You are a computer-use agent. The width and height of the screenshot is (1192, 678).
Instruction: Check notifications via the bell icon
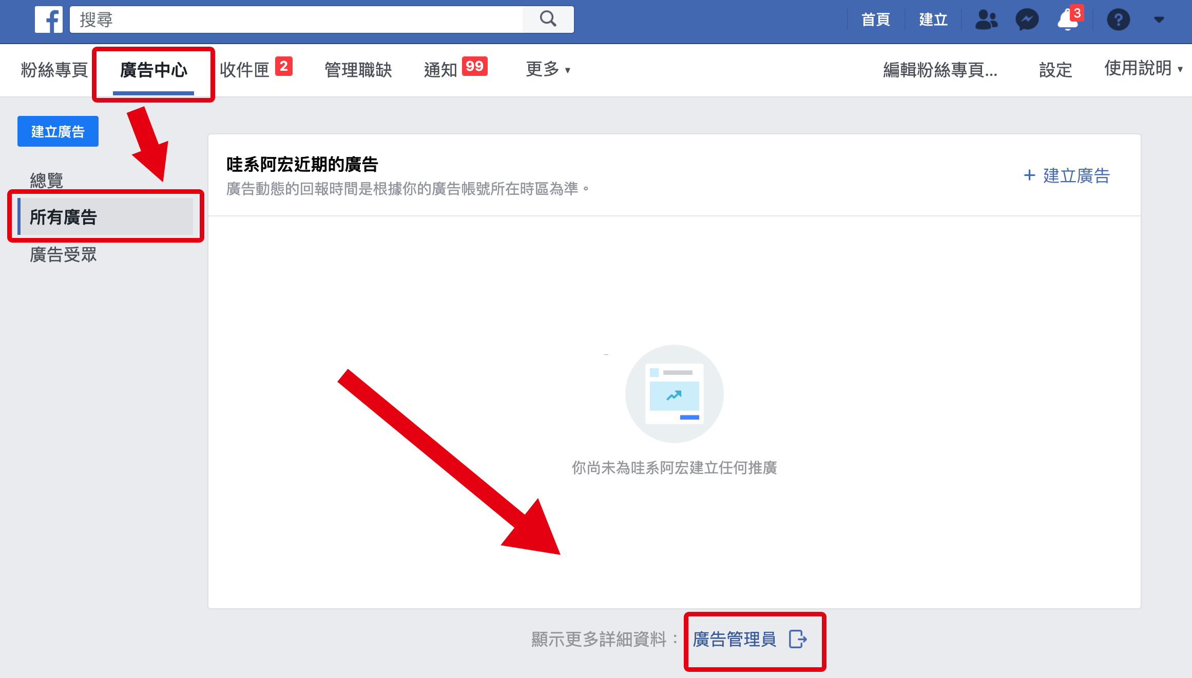1068,21
